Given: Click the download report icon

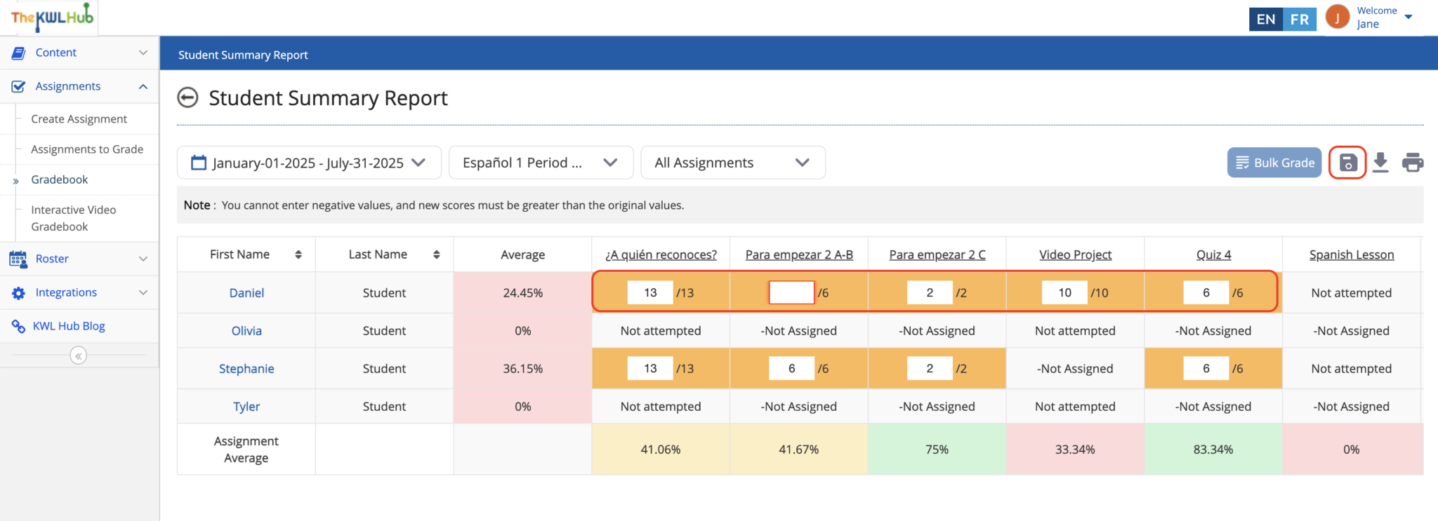Looking at the screenshot, I should pos(1380,163).
